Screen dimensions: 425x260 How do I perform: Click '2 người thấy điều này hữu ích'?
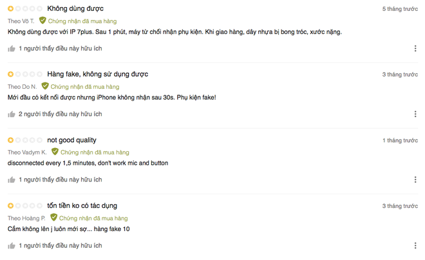[61, 114]
